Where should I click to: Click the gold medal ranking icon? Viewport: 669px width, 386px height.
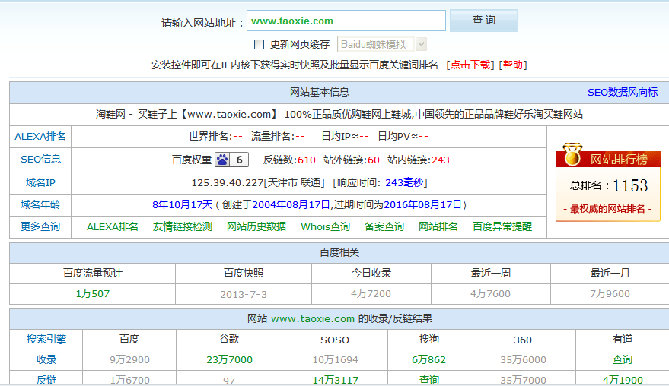574,156
